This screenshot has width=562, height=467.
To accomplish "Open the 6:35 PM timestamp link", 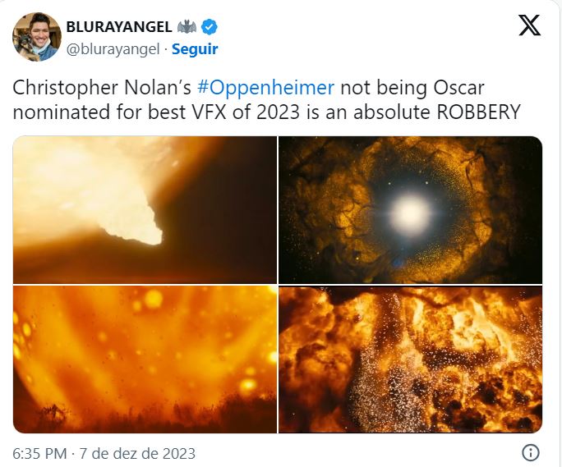I will (x=39, y=453).
